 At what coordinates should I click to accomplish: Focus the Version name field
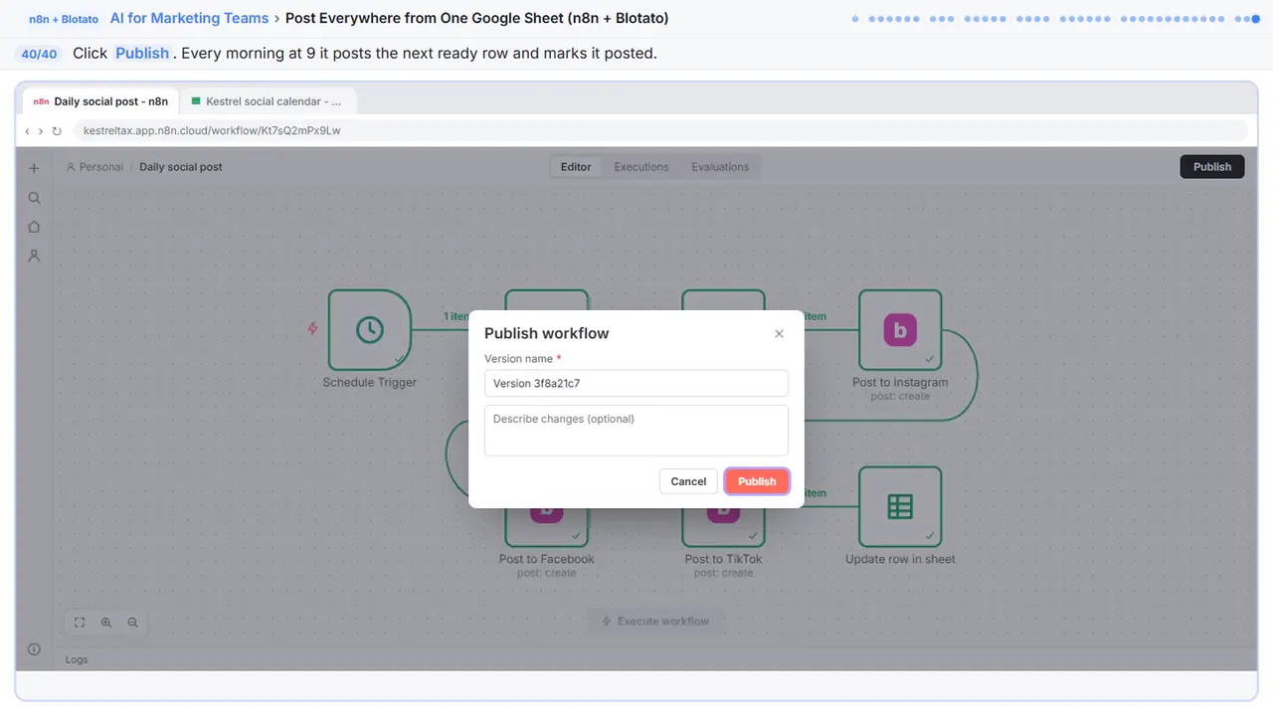pyautogui.click(x=636, y=383)
